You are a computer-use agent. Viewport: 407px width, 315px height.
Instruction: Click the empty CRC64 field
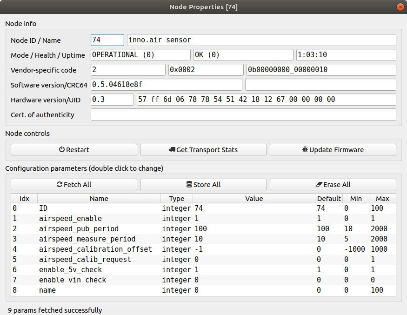pyautogui.click(x=320, y=85)
